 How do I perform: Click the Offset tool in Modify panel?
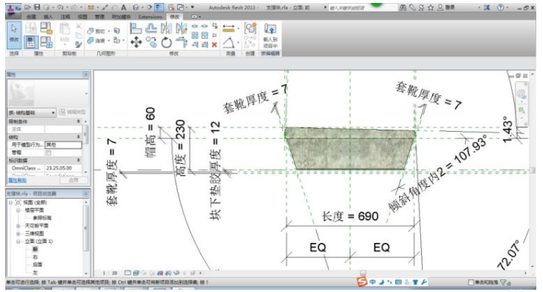[151, 28]
